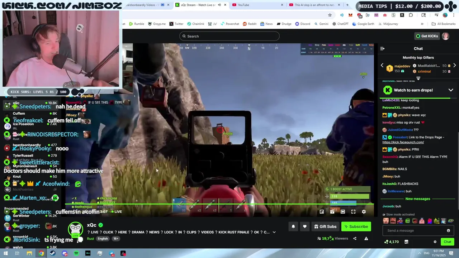Image resolution: width=459 pixels, height=258 pixels.
Task: Open the emoji picker in the message box
Action: pyautogui.click(x=448, y=230)
